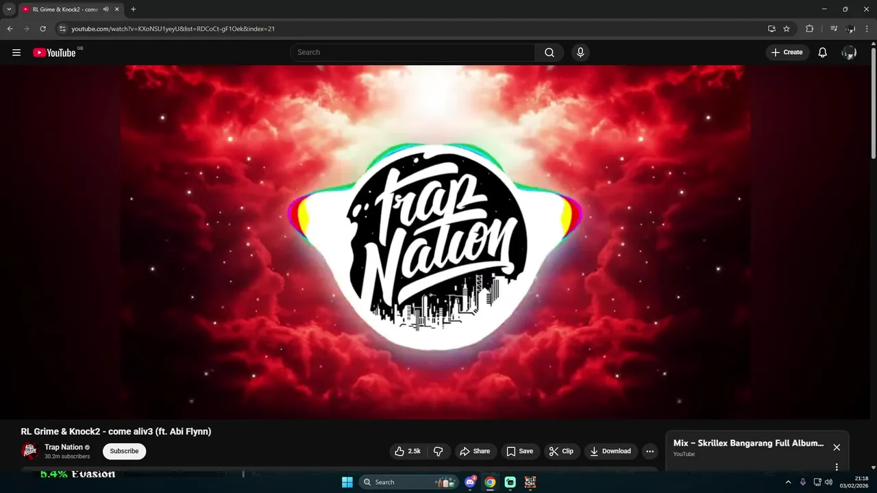Screen dimensions: 877x493
Task: Click the Clip button
Action: point(562,451)
